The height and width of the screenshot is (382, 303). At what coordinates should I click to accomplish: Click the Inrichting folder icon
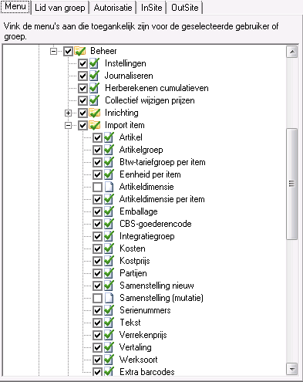coord(95,113)
